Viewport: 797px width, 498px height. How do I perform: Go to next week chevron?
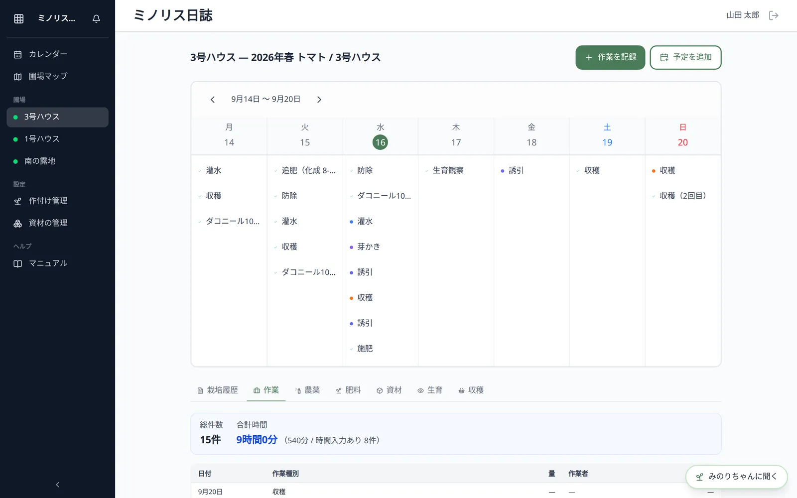tap(319, 100)
